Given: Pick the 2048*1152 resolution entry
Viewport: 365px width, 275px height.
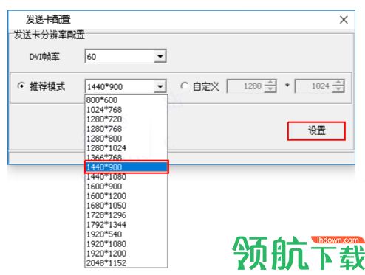Looking at the screenshot, I should [126, 262].
